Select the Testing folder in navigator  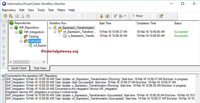[x=34, y=37]
